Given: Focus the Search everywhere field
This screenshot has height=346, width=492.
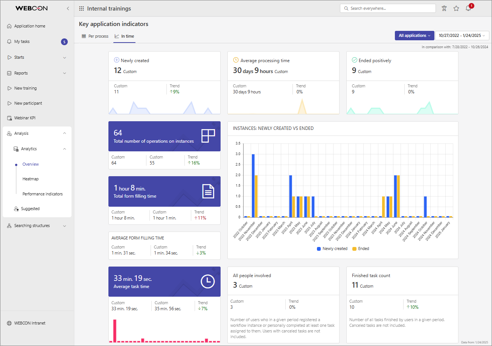Looking at the screenshot, I should coord(388,8).
